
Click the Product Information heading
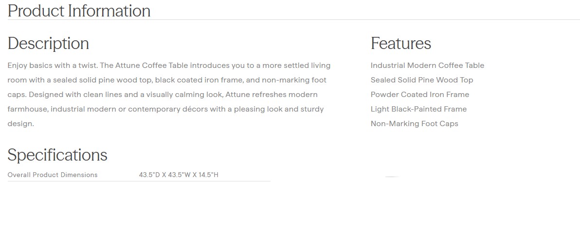[79, 11]
